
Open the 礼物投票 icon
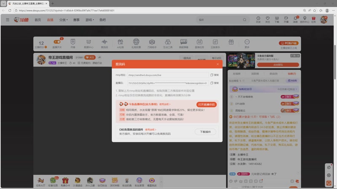[x=136, y=44]
